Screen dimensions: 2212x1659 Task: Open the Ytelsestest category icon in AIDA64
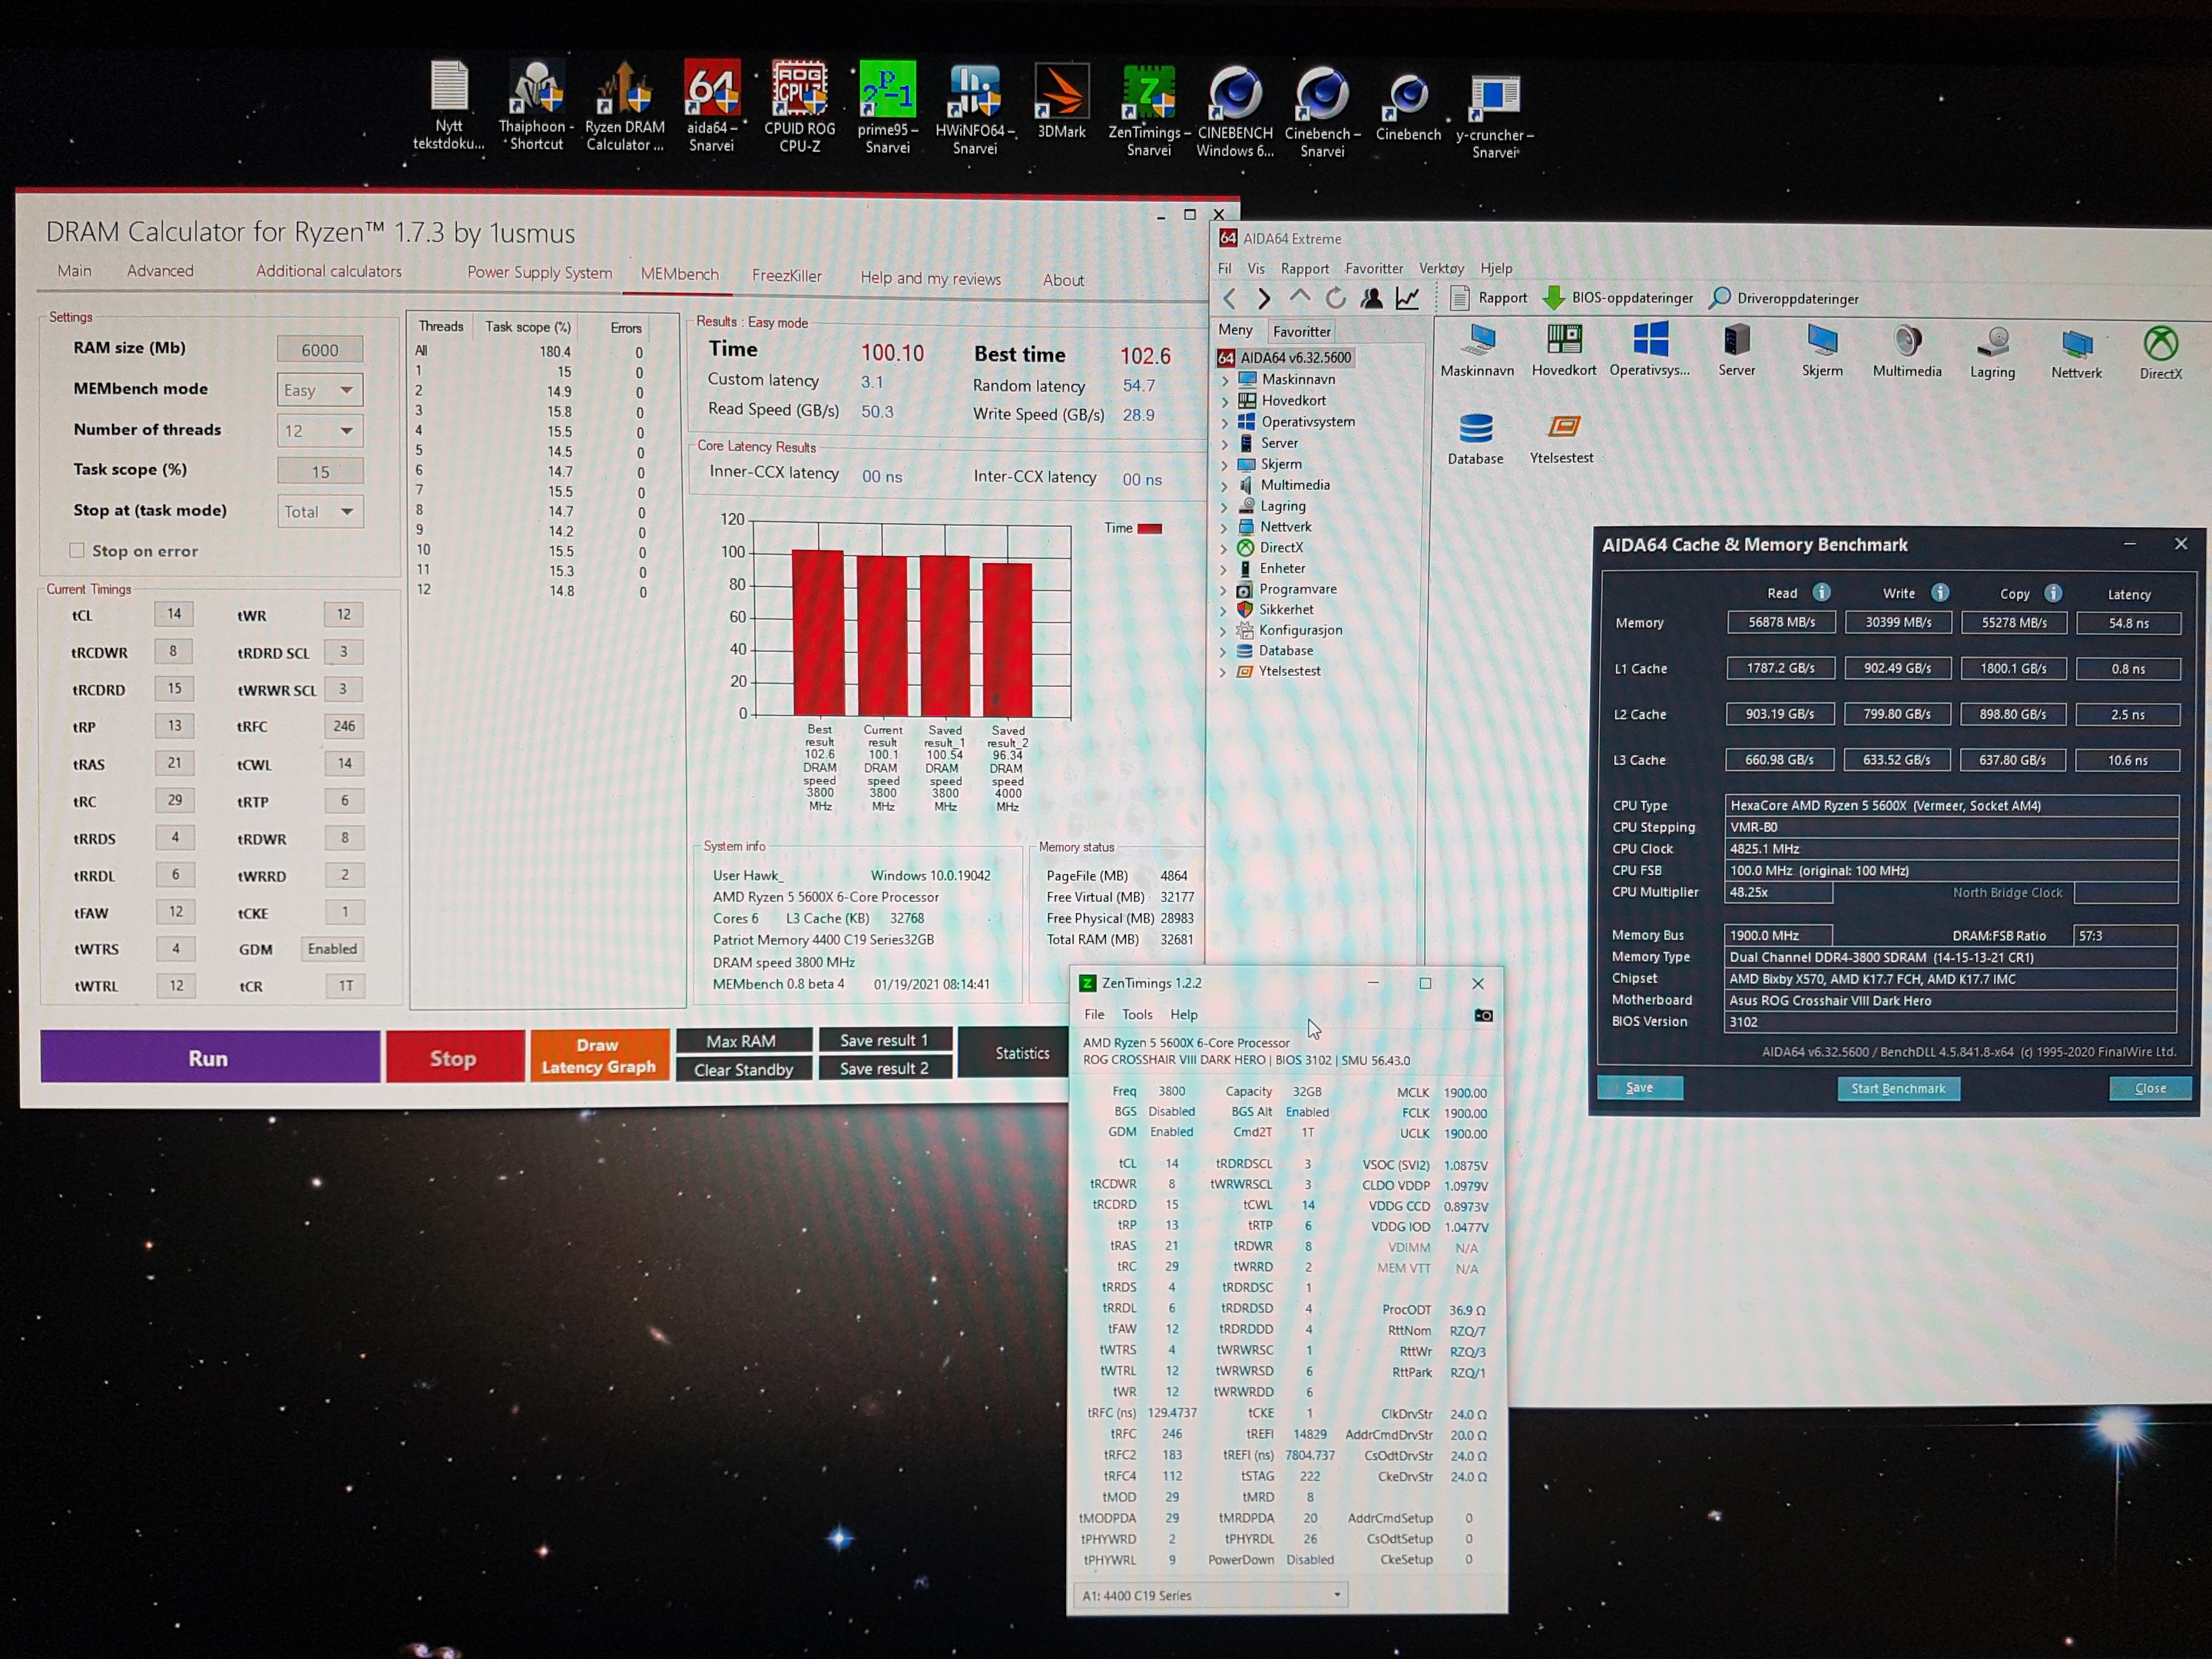tap(1562, 438)
